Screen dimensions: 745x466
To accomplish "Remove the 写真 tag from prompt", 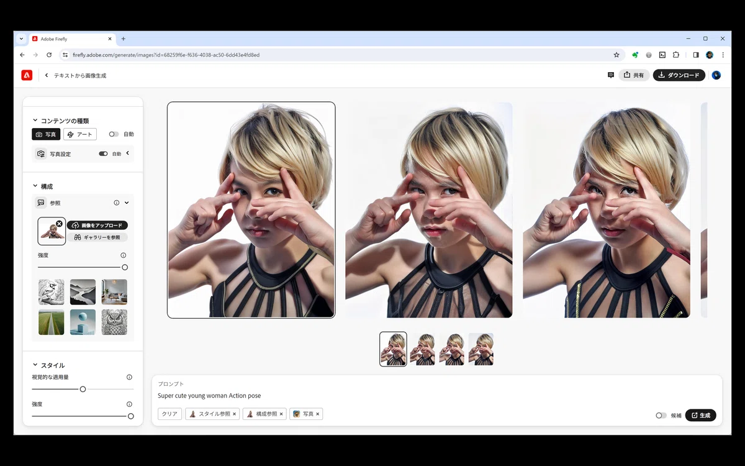I will pos(317,414).
